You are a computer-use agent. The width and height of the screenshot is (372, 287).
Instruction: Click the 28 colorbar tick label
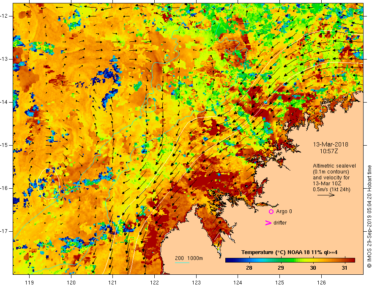click(249, 268)
